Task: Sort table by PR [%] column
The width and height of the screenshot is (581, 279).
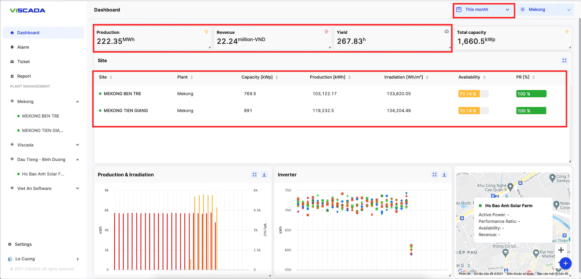Action: click(x=533, y=77)
